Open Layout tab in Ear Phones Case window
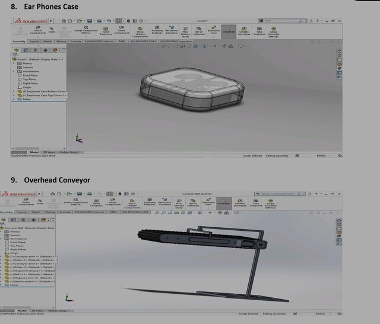 tap(34, 42)
